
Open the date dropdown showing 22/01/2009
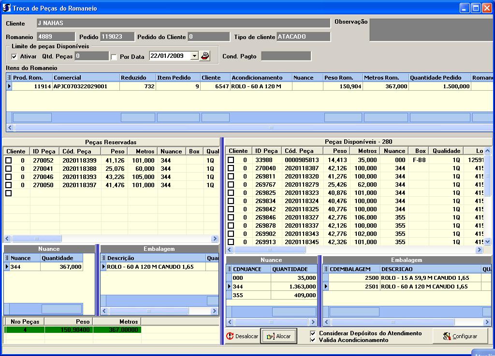pyautogui.click(x=194, y=56)
